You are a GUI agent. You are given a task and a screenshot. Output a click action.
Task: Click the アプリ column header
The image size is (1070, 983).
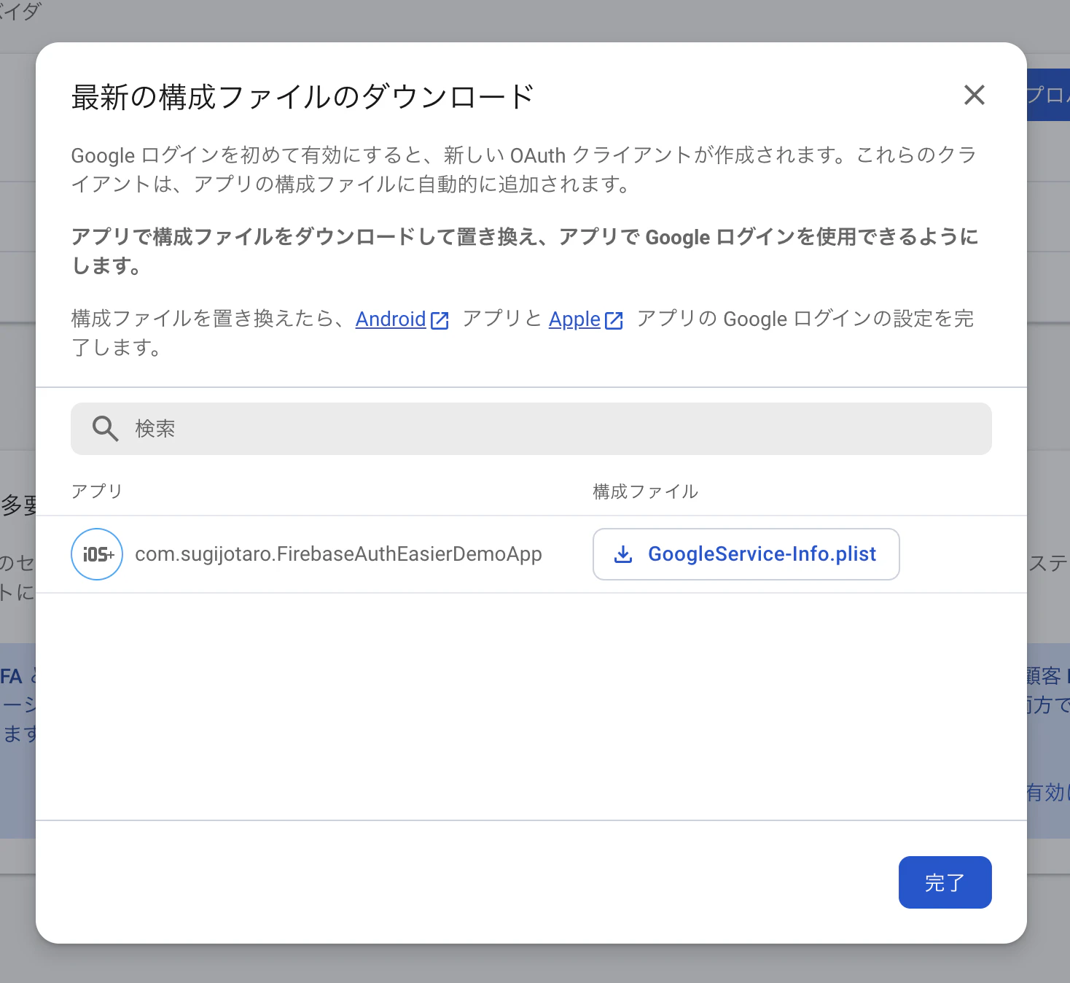(x=96, y=491)
